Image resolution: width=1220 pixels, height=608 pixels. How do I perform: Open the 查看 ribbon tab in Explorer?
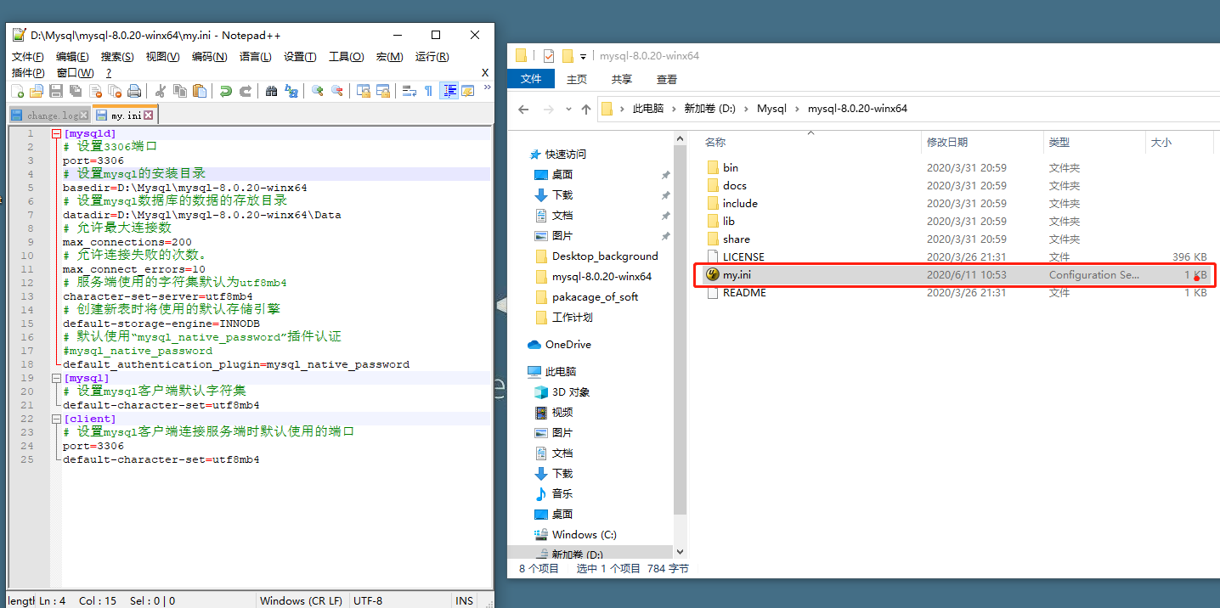[x=667, y=79]
